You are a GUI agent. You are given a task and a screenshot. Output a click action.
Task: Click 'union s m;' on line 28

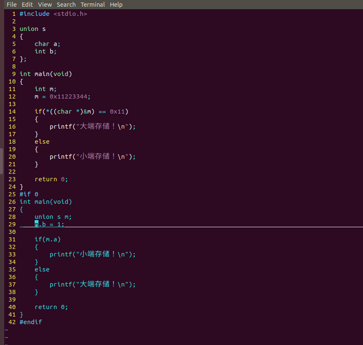53,217
